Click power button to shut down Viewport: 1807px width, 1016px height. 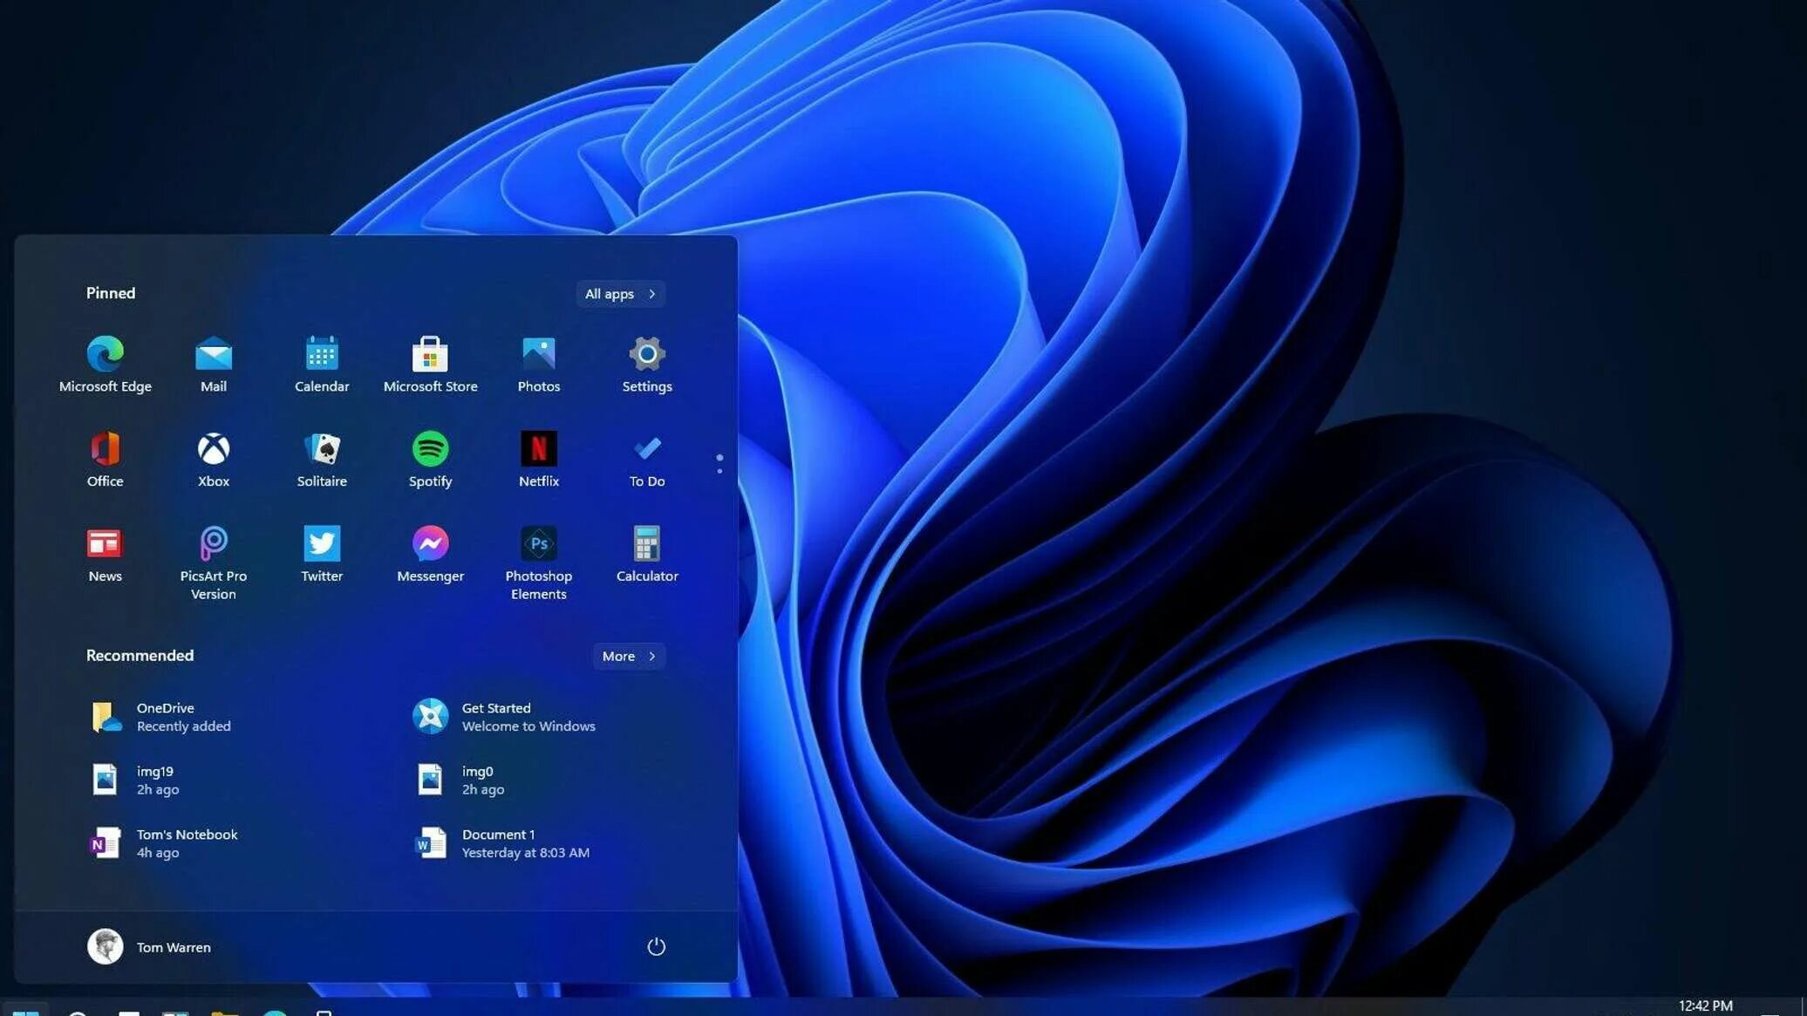coord(654,945)
